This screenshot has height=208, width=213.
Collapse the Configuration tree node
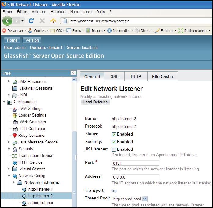4,102
